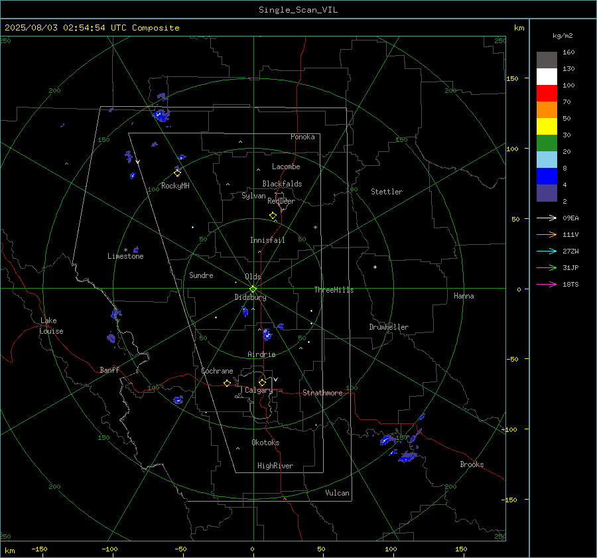Click the yellow diamond marker below Cochrane
597x558 pixels.
[x=227, y=384]
